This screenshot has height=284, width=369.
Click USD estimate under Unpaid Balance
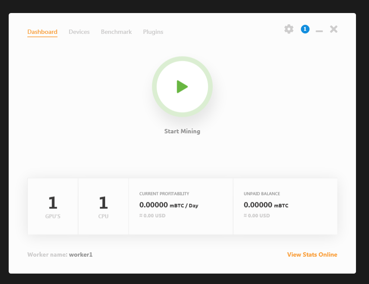pyautogui.click(x=257, y=215)
